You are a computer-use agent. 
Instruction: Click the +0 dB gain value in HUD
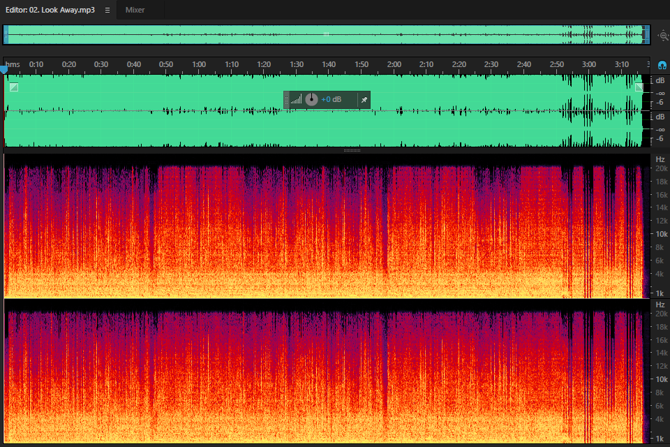point(332,100)
